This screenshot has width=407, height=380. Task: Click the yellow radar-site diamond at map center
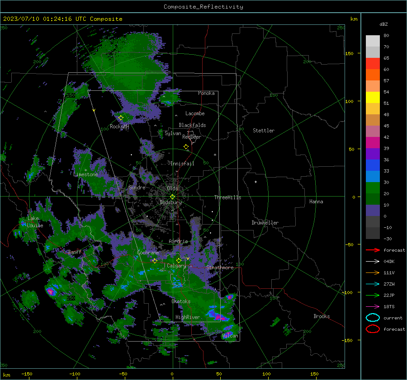pos(172,197)
